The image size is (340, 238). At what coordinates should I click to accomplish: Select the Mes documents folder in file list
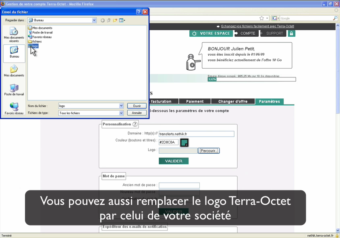coord(40,28)
